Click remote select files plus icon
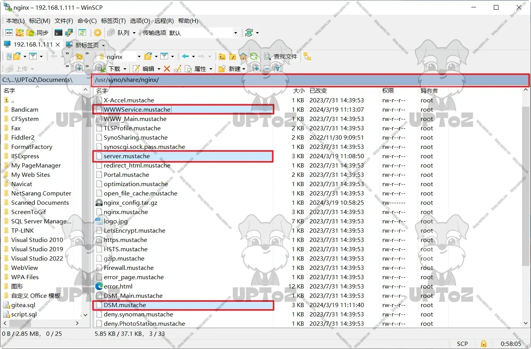This screenshot has width=531, height=349. coord(256,69)
